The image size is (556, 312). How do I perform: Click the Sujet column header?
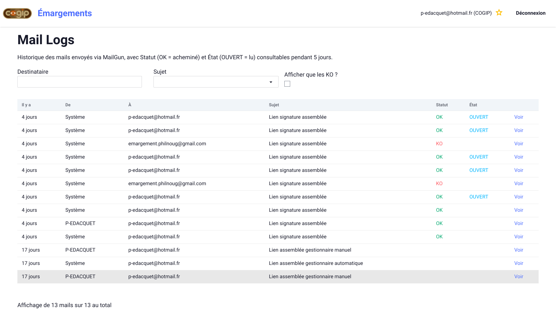click(x=274, y=105)
